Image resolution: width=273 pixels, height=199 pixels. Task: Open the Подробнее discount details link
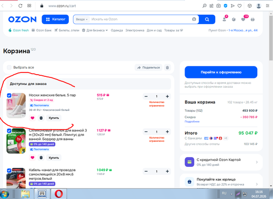coord(192,122)
